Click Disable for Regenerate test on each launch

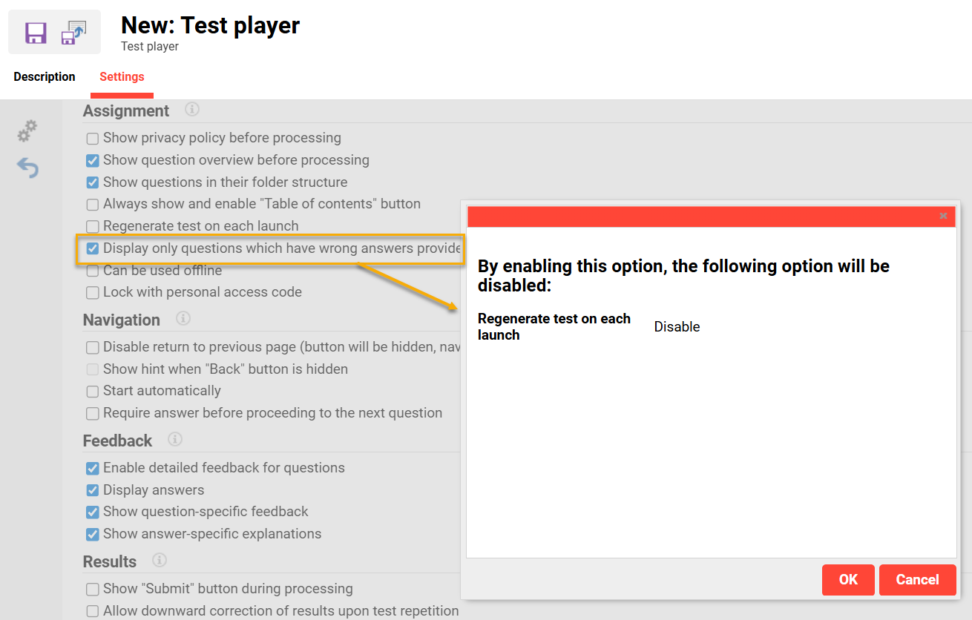(676, 326)
